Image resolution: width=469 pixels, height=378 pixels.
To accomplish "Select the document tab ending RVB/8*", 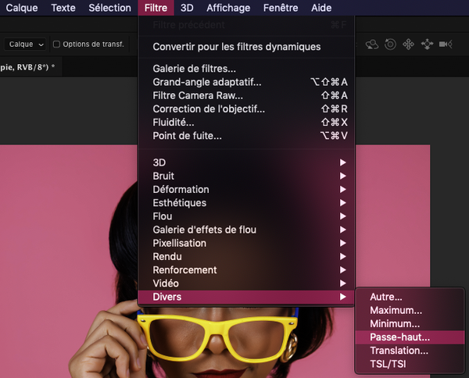I will point(30,67).
